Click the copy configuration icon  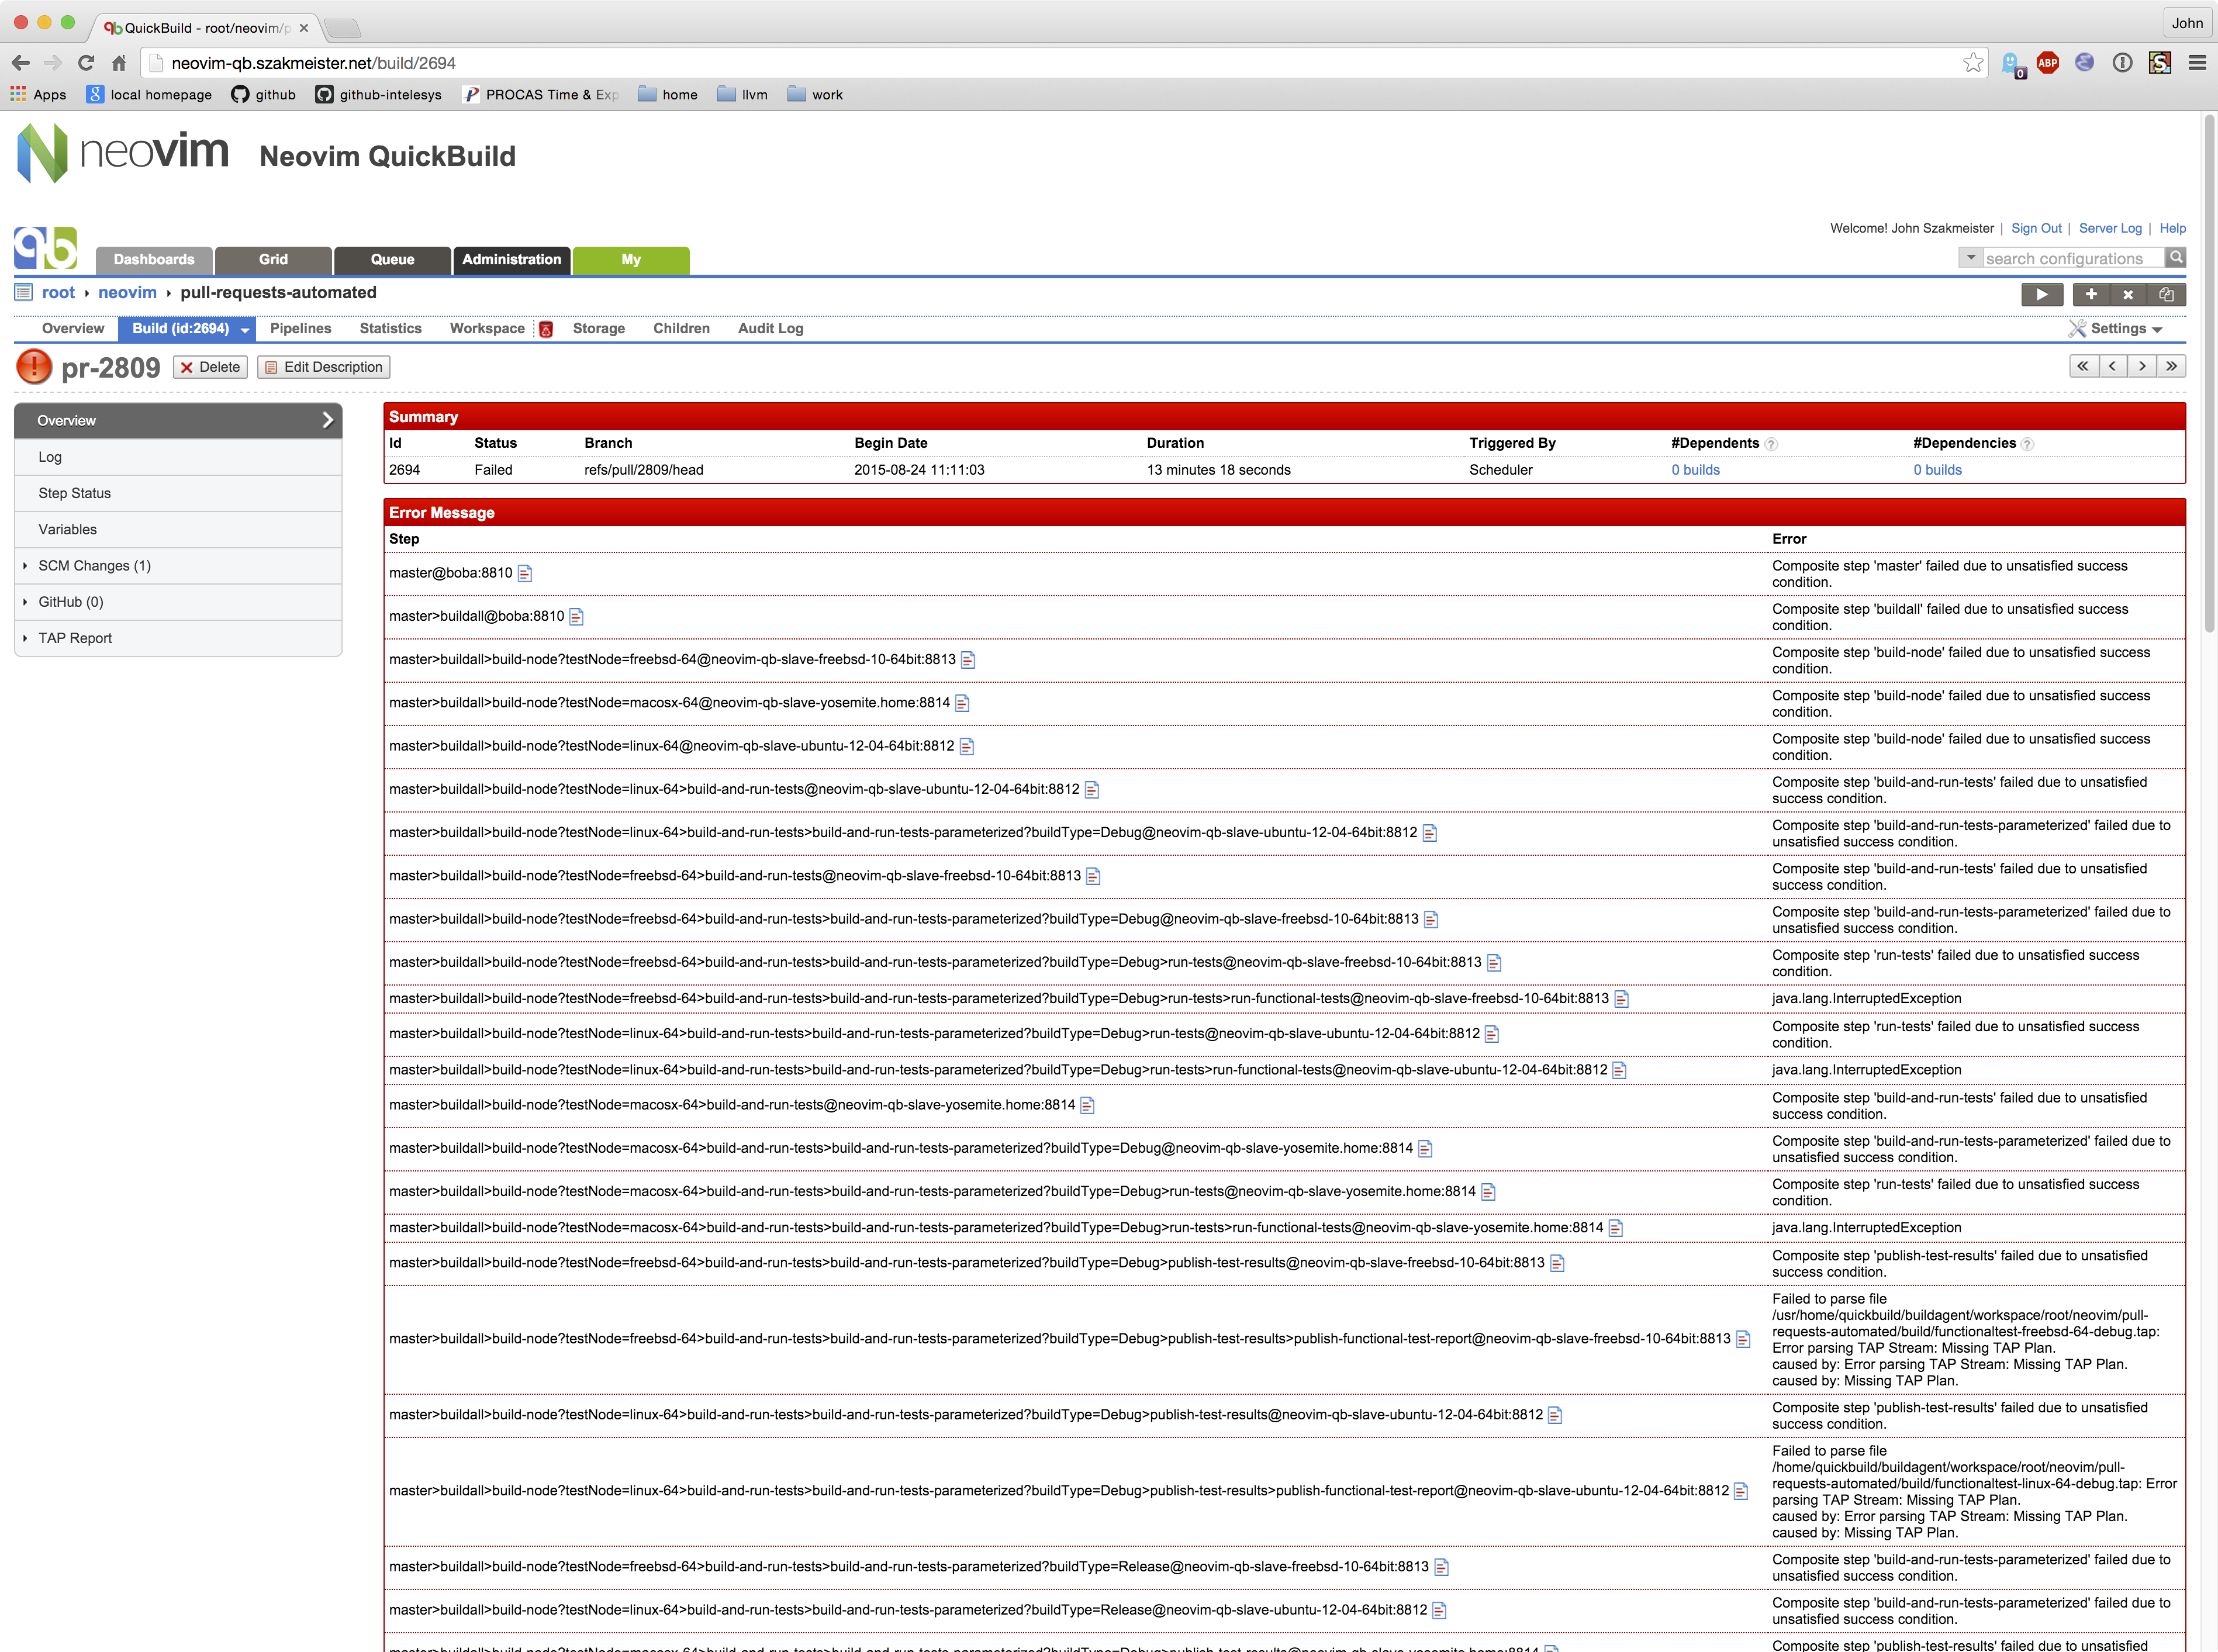click(x=2166, y=294)
